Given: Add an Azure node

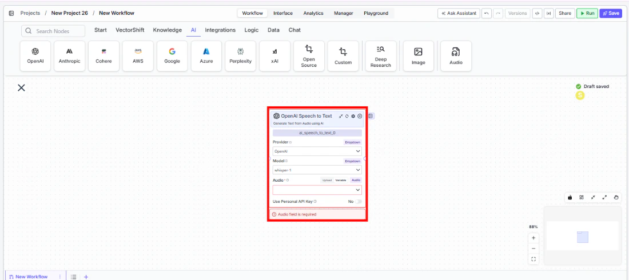Looking at the screenshot, I should (206, 56).
